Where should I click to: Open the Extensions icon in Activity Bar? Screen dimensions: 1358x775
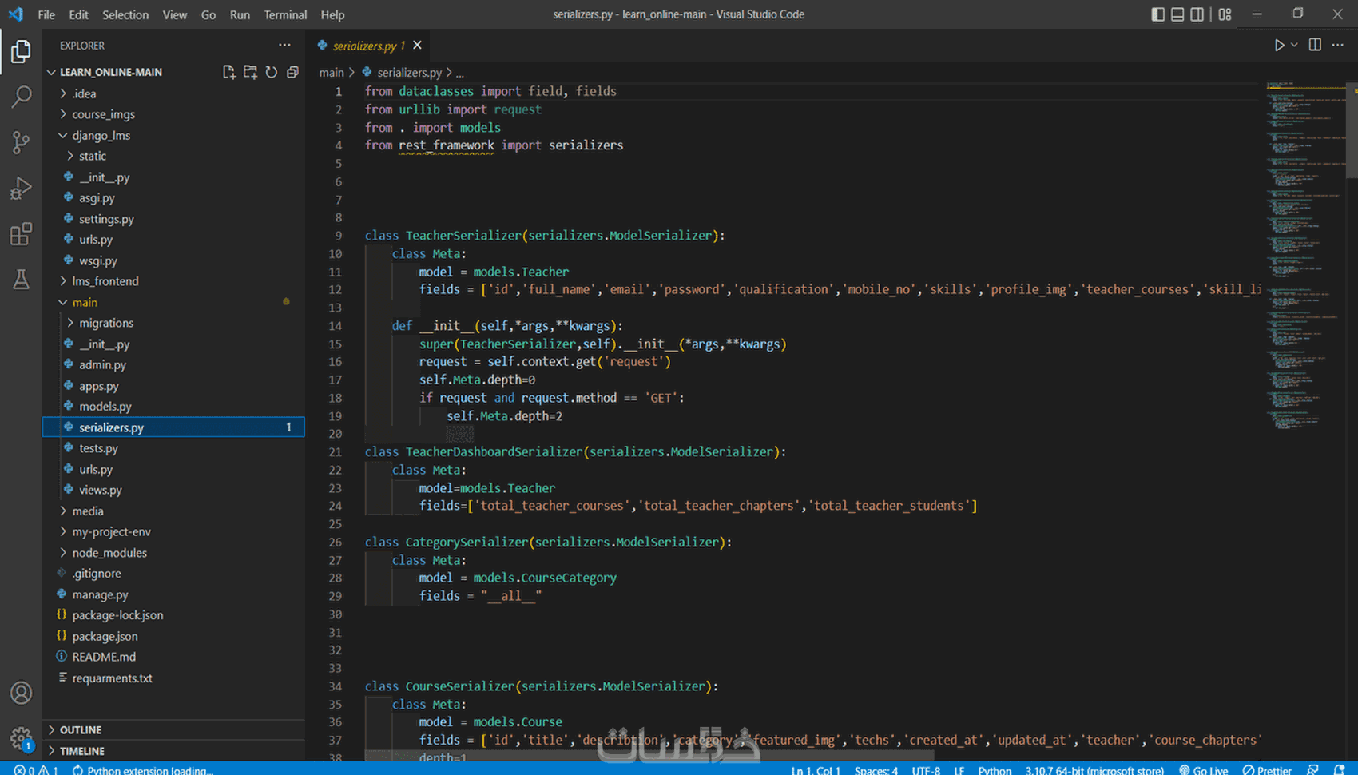tap(21, 233)
